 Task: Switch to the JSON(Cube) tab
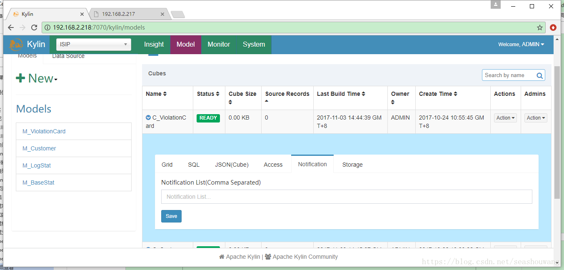232,165
